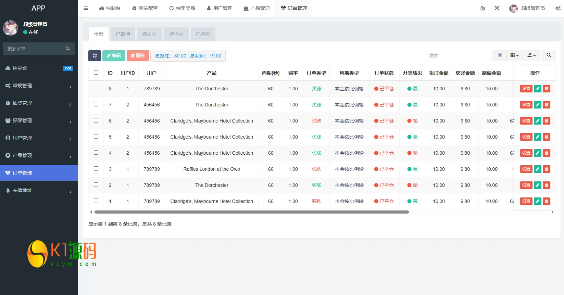Image resolution: width=564 pixels, height=295 pixels.
Task: Click the red trash icon for order ID 3
Action: click(x=547, y=169)
